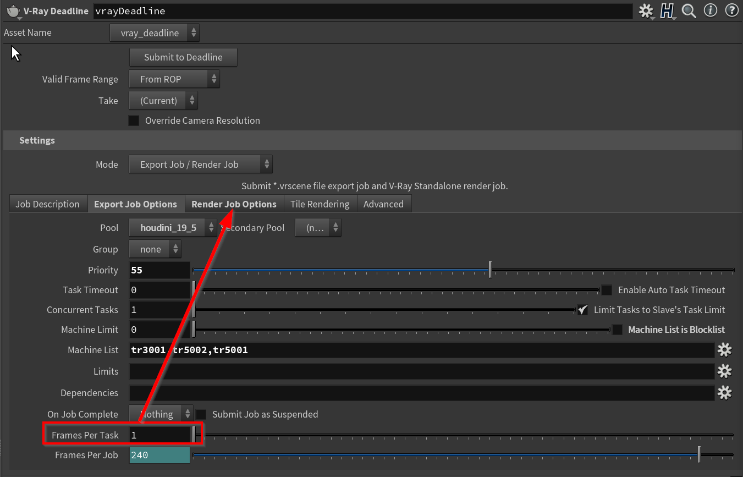743x477 pixels.
Task: Open the gear settings menu in header
Action: click(x=646, y=11)
